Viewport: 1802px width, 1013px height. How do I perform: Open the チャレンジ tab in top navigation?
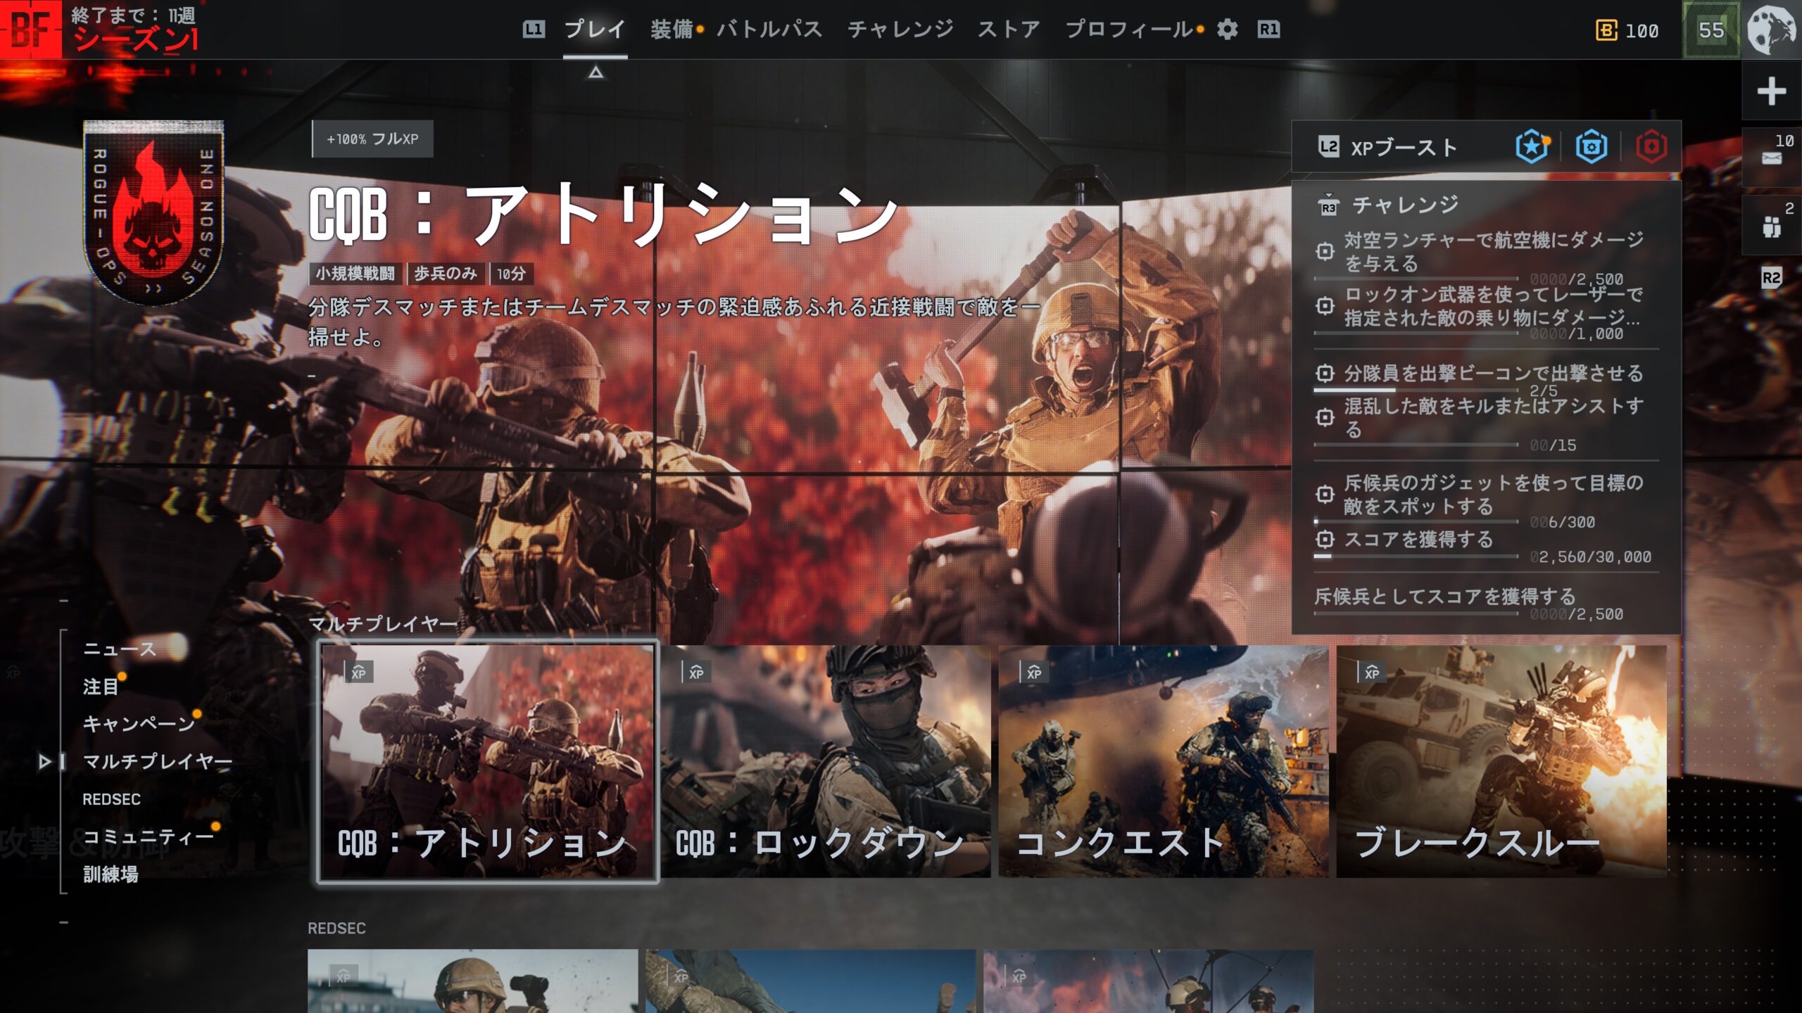[900, 30]
